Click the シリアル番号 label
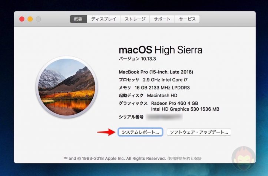 click(x=131, y=117)
